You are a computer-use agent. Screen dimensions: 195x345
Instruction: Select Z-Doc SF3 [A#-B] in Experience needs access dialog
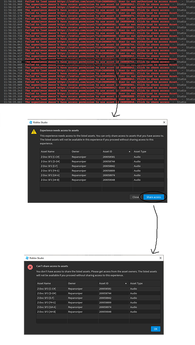pyautogui.click(x=50, y=180)
